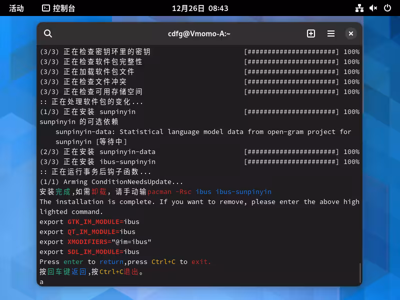Click the text 'pacman -Rsc'
Viewport: 400px width, 300px height.
[x=169, y=192]
